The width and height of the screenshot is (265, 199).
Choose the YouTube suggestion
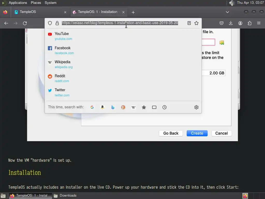123,36
